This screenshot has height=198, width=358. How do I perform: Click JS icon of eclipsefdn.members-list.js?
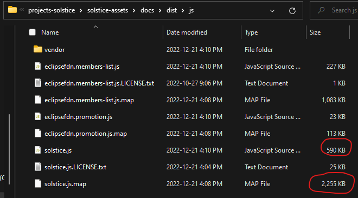38,66
